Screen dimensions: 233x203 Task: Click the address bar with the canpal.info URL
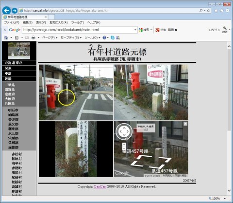coord(108,11)
